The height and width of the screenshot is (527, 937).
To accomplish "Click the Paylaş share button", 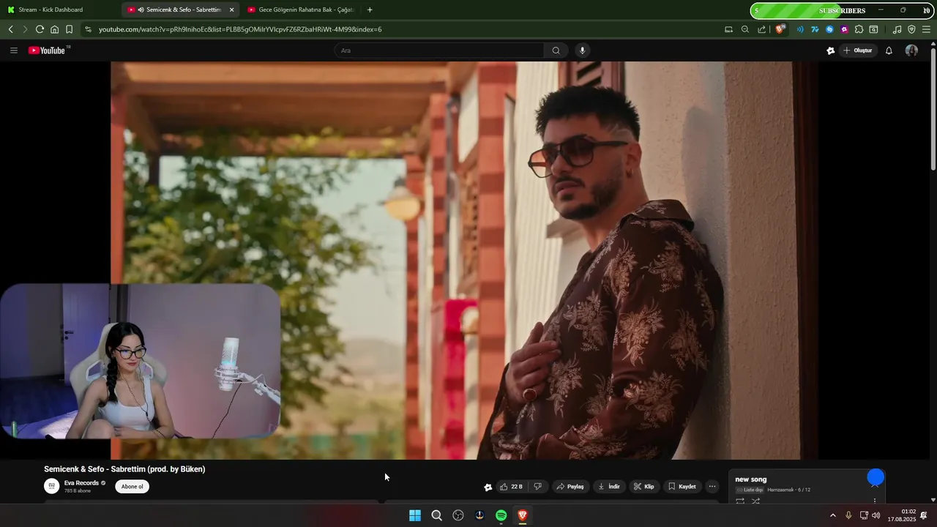I will (x=570, y=487).
